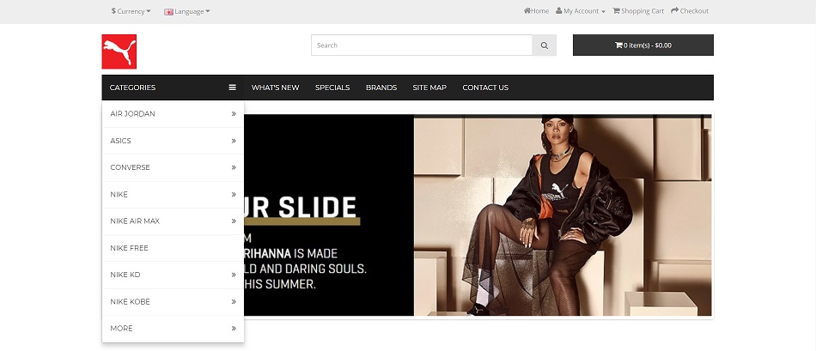
Task: Select the Nike Air Max category
Action: pyautogui.click(x=135, y=221)
